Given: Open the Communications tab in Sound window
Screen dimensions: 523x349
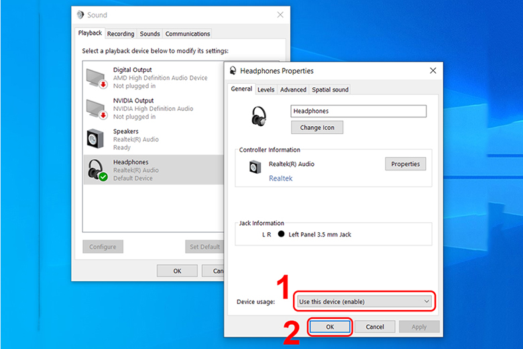Looking at the screenshot, I should click(x=188, y=34).
